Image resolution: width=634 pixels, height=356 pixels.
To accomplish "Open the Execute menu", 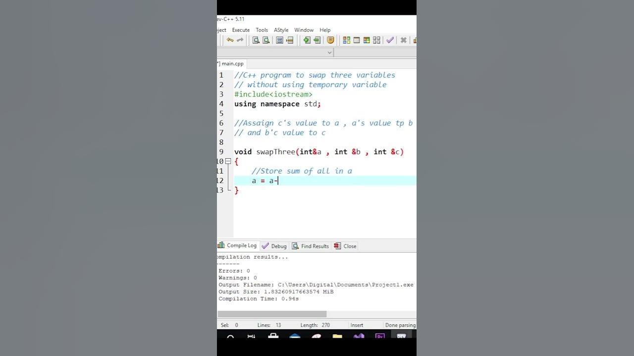I will 241,30.
